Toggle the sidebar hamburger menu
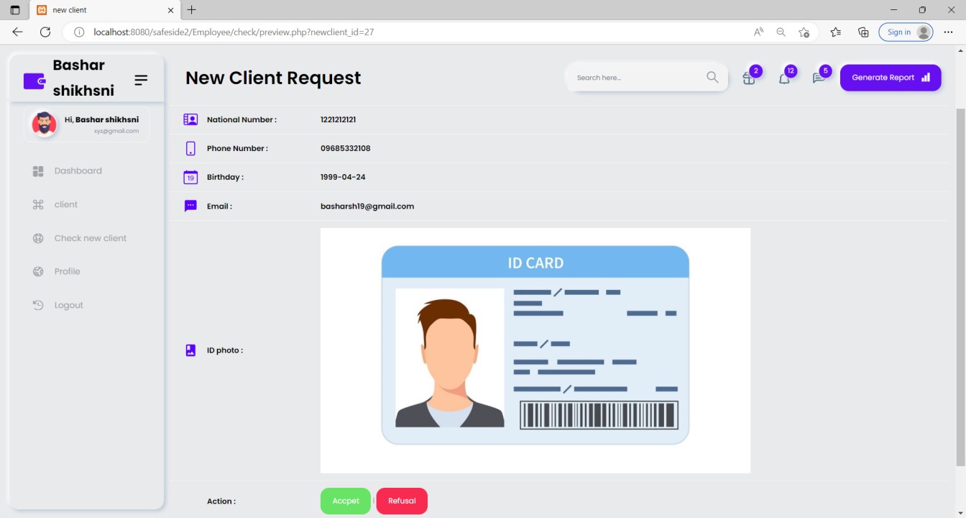The image size is (966, 518). 141,80
